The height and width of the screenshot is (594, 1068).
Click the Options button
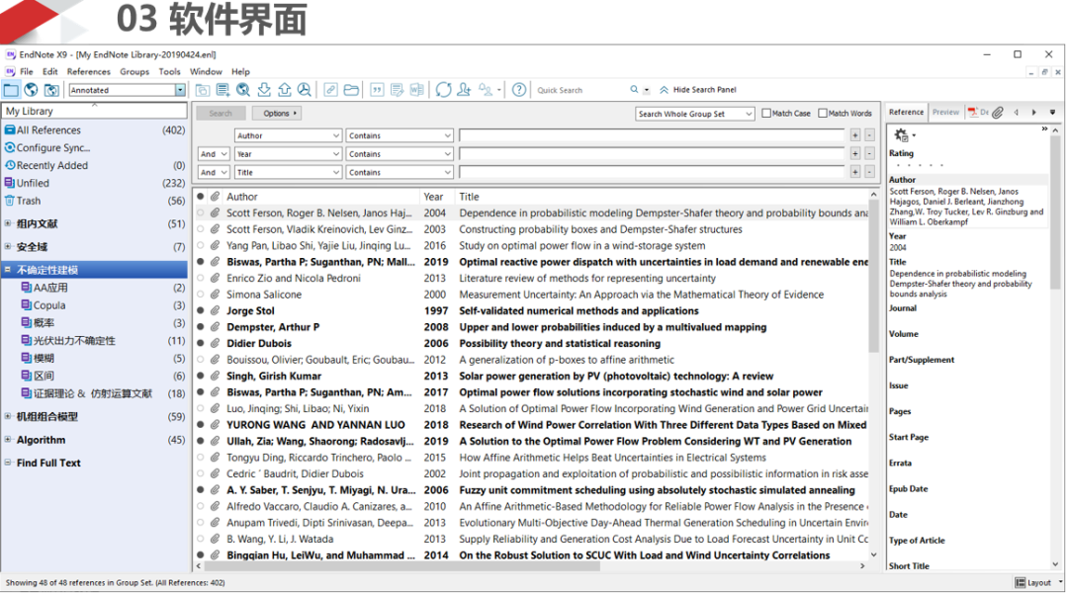(277, 114)
